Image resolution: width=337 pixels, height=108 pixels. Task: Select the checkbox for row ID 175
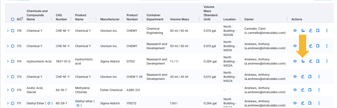12,46
